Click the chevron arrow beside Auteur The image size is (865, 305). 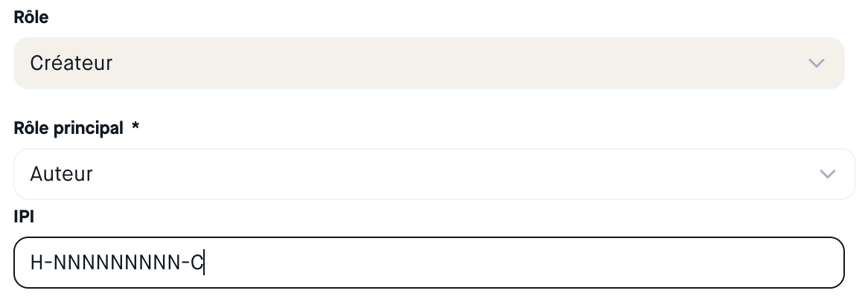tap(826, 174)
